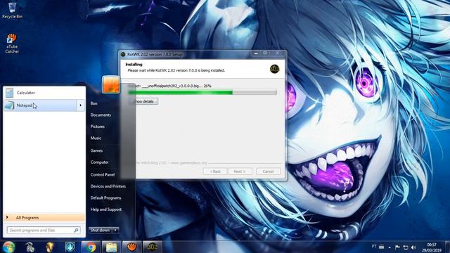Viewport: 450px width, 253px height.
Task: Click the installer title bar icon
Action: coord(123,54)
